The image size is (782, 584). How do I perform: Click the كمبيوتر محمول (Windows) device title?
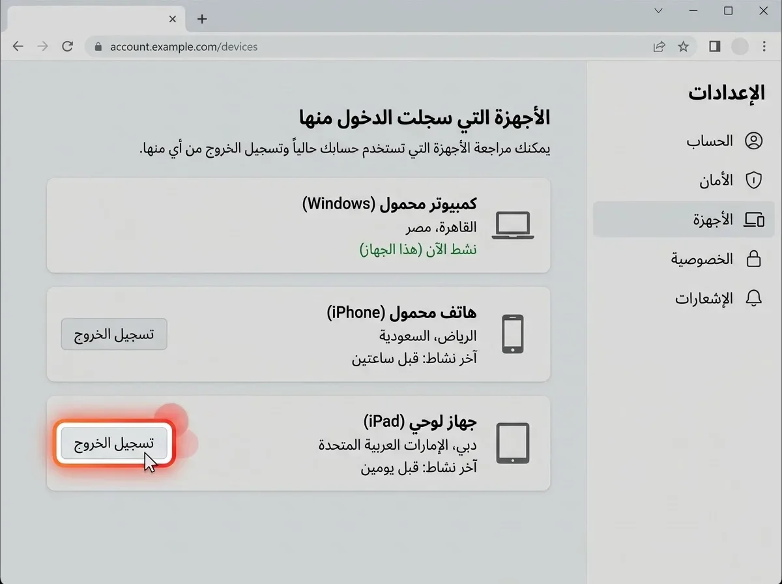(x=390, y=203)
